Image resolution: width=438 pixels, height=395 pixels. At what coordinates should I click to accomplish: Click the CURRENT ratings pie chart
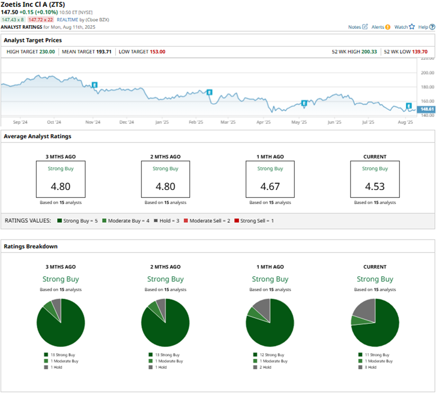pos(375,323)
